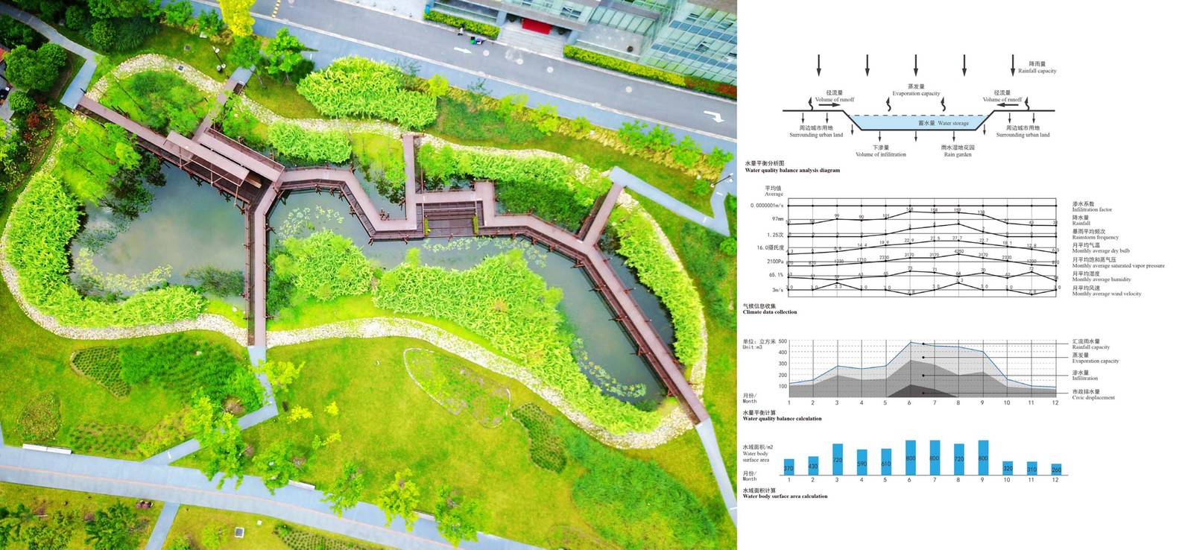Click the right 'Volume of runoff' left-pointing arrow
This screenshot has height=550, width=1179.
coord(1008,106)
